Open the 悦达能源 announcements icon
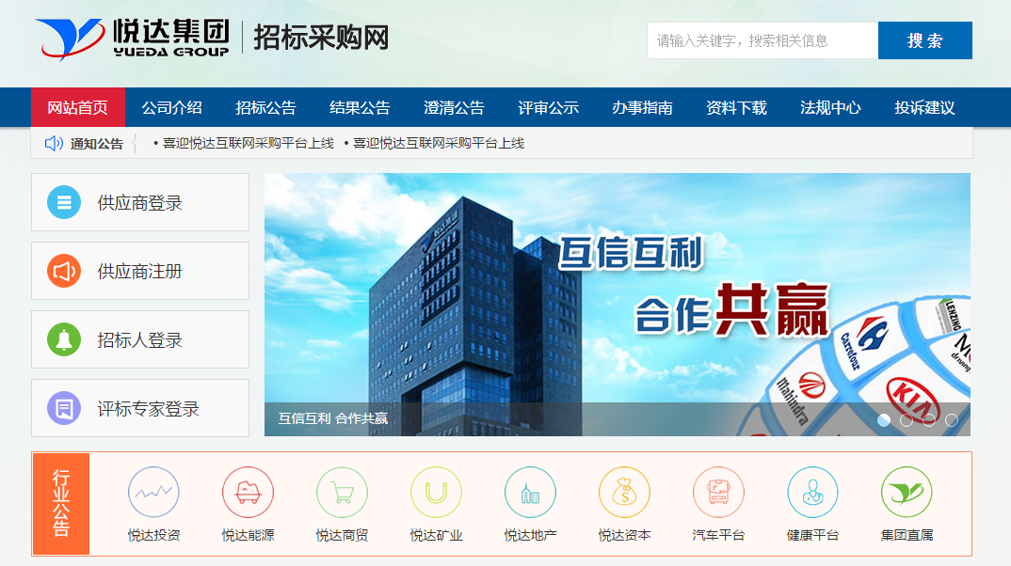The height and width of the screenshot is (566, 1011). [248, 492]
